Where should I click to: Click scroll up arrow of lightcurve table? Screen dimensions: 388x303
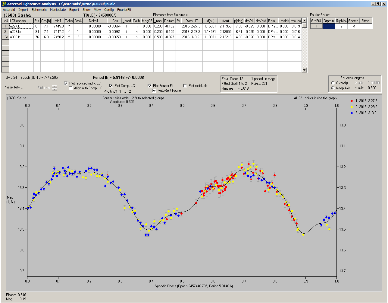point(305,21)
